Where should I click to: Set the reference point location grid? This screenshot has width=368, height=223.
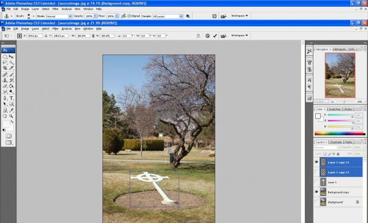(20, 36)
